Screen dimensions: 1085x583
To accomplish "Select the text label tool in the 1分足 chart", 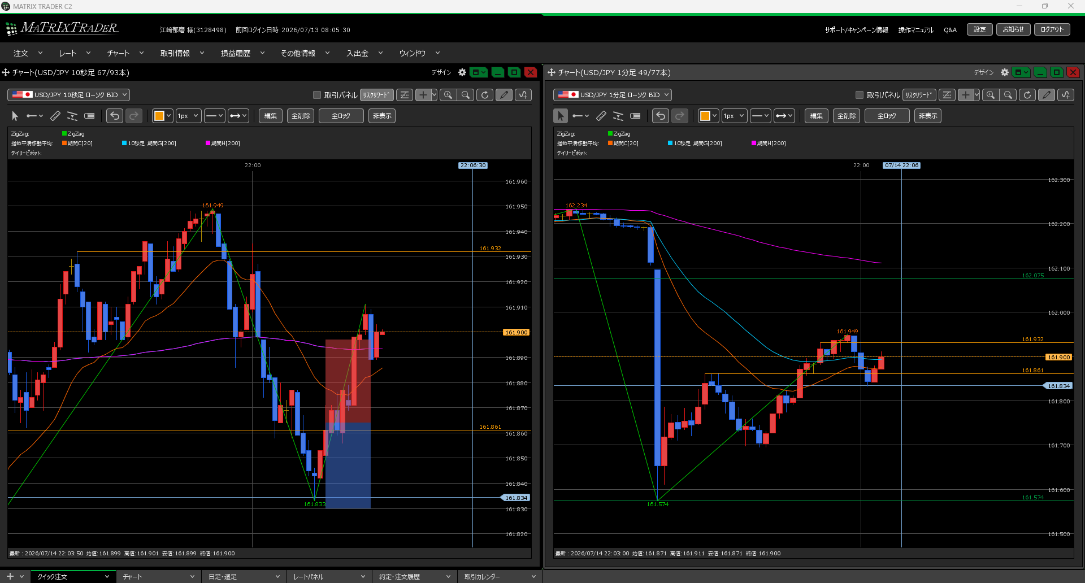I will click(635, 116).
